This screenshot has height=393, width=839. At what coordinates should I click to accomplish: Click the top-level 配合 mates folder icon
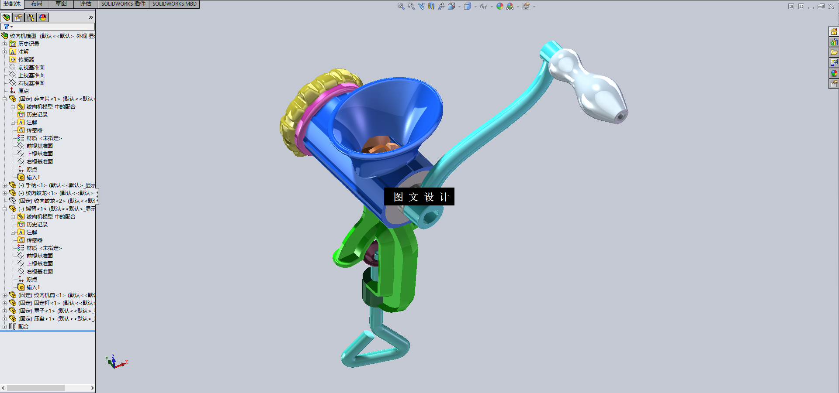[13, 326]
